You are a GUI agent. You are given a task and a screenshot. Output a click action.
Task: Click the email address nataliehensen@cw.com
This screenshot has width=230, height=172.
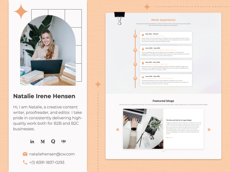52,154
